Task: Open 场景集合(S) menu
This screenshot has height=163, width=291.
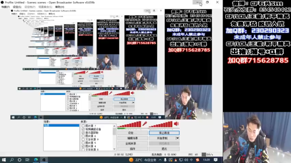Action: coord(45,7)
